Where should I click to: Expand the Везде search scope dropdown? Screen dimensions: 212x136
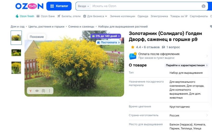coord(83,6)
